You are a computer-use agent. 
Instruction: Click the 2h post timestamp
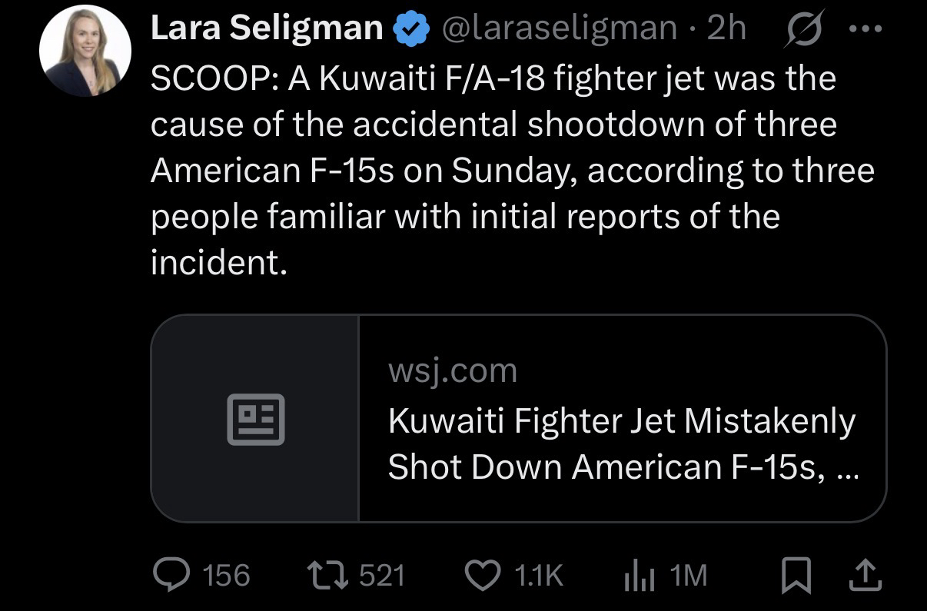[726, 28]
